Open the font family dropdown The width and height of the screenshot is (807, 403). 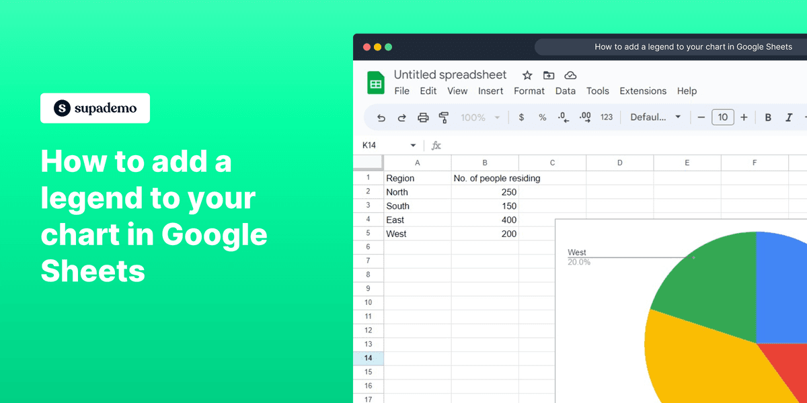click(x=654, y=117)
